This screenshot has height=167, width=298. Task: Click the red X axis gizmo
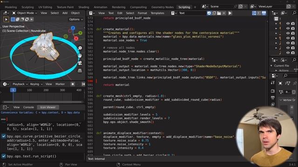[76, 39]
